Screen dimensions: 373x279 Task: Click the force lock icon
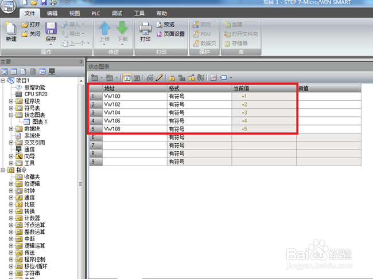point(172,78)
